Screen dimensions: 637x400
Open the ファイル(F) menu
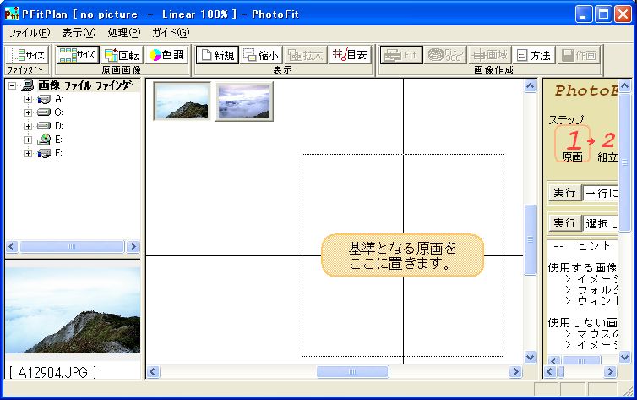[29, 33]
